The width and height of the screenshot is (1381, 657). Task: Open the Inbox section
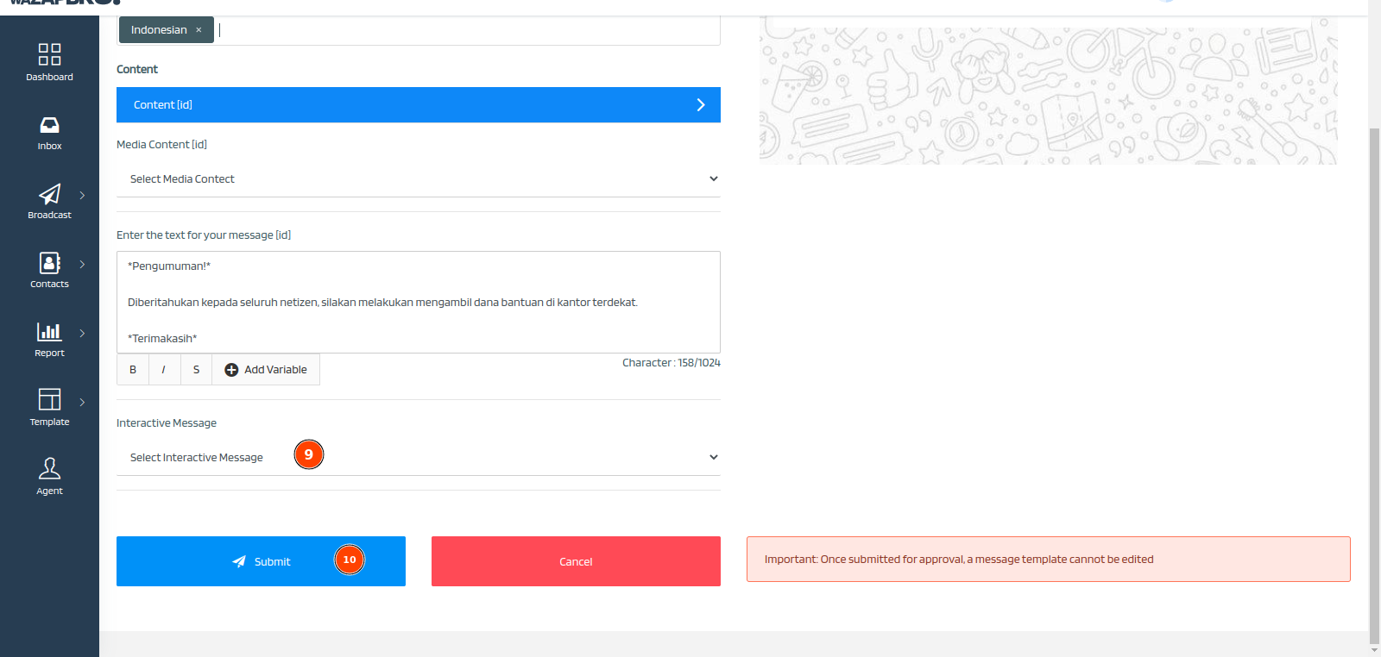pyautogui.click(x=49, y=129)
